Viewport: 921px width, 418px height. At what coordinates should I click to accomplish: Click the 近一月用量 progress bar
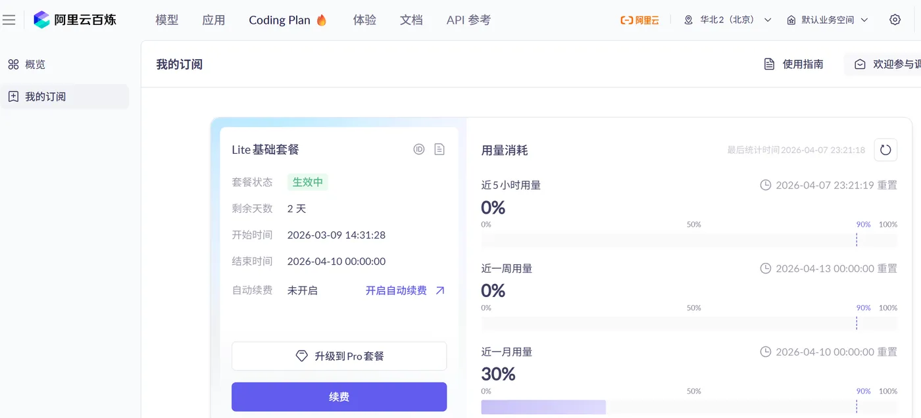[689, 407]
